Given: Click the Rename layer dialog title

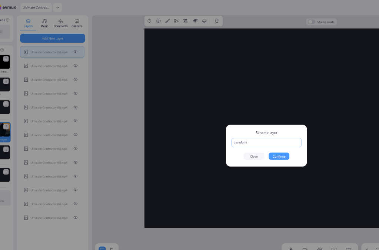Looking at the screenshot, I should pyautogui.click(x=266, y=133).
